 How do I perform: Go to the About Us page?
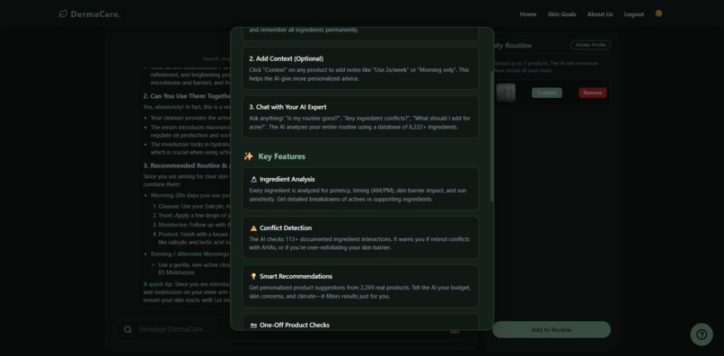[x=600, y=14]
